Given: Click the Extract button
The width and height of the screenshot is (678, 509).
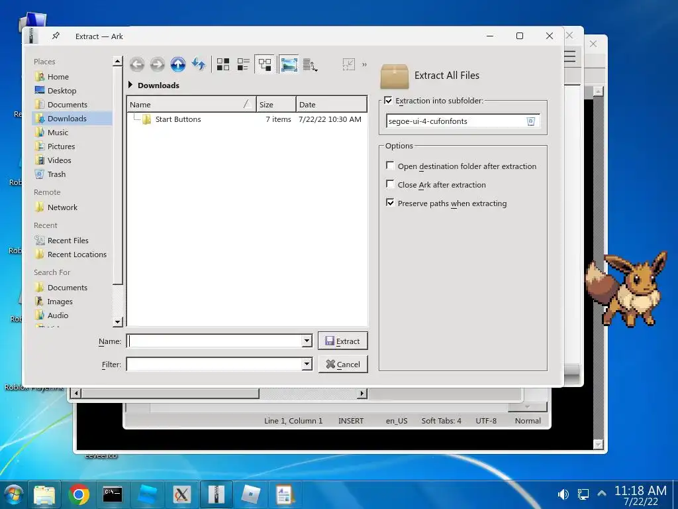Looking at the screenshot, I should point(343,341).
